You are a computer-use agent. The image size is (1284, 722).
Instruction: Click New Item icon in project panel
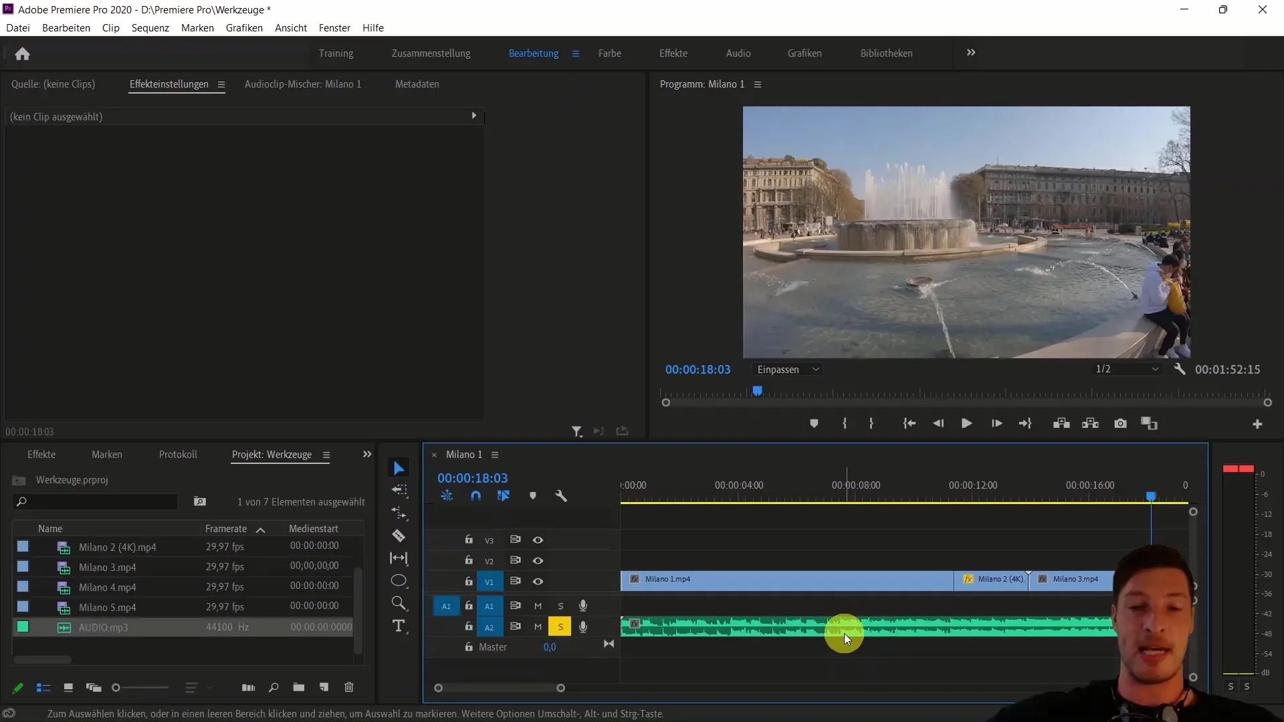[324, 687]
